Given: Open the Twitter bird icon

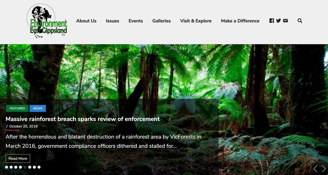Looking at the screenshot, I should pyautogui.click(x=278, y=21).
